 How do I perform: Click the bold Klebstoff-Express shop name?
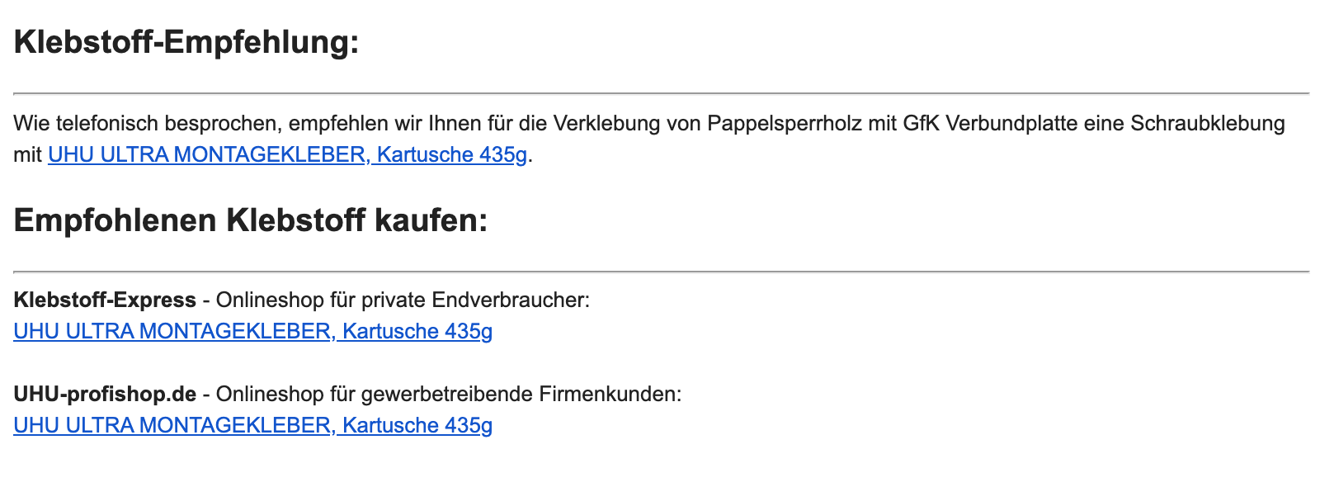click(105, 300)
